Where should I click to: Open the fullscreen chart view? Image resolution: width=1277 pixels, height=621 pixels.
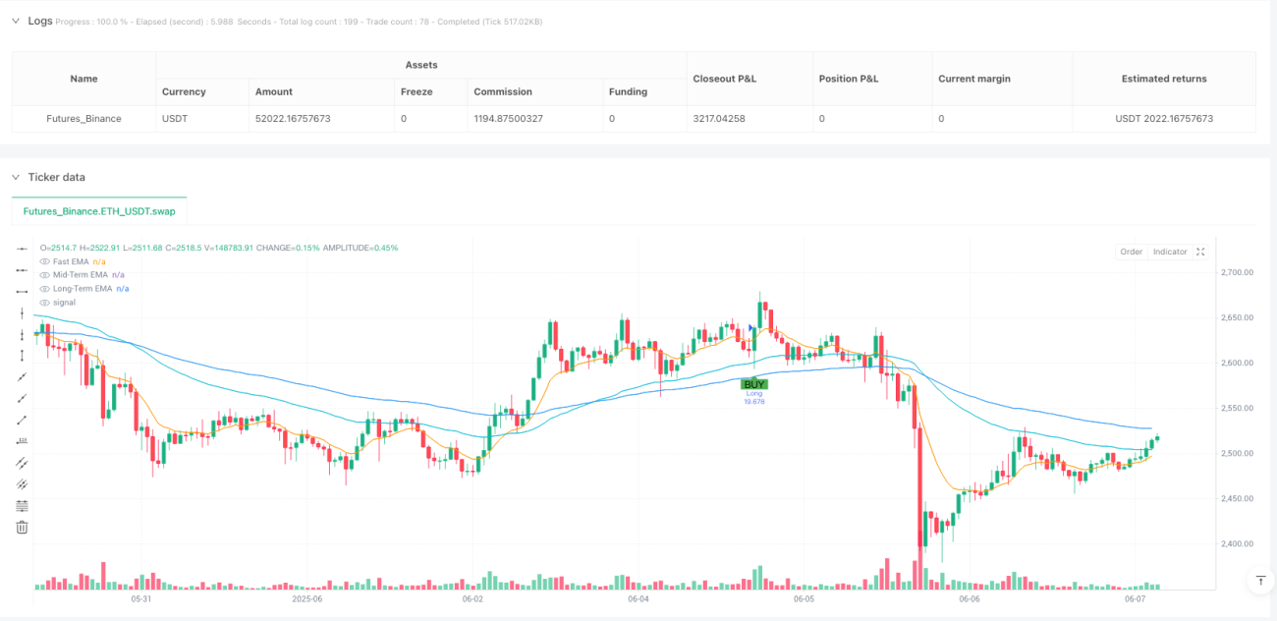[1200, 252]
